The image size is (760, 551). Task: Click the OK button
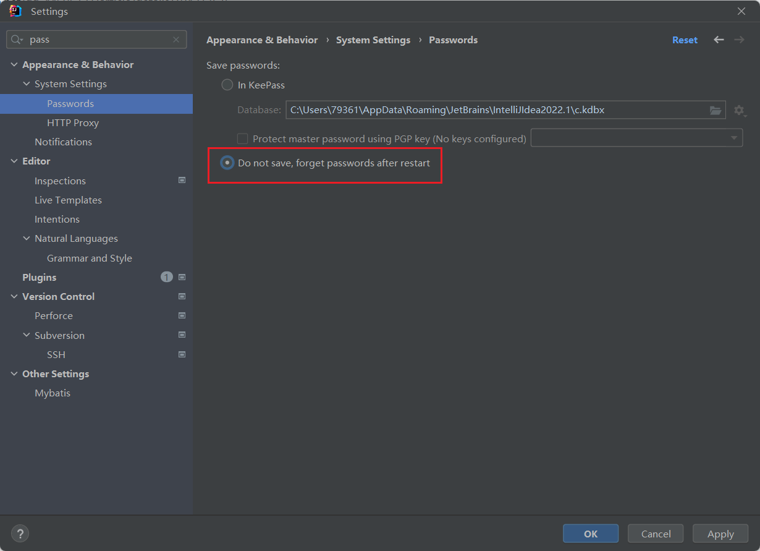(591, 534)
